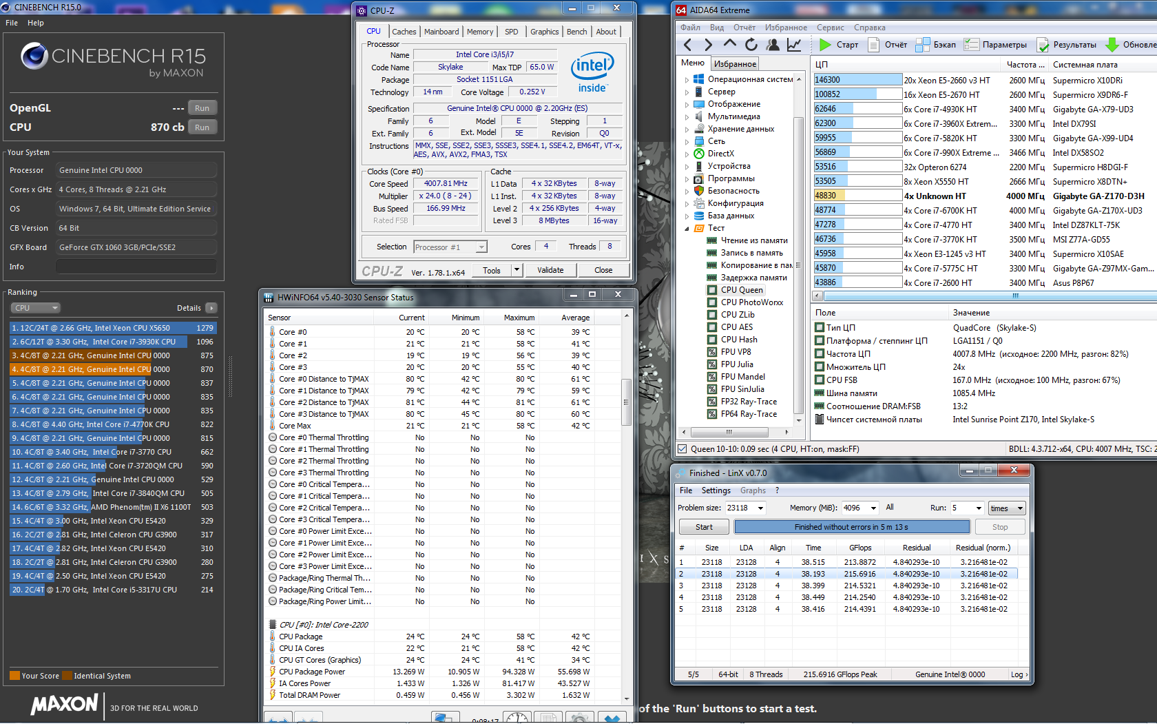The width and height of the screenshot is (1157, 724).
Task: Click the green Обновление download arrow
Action: (x=1112, y=45)
